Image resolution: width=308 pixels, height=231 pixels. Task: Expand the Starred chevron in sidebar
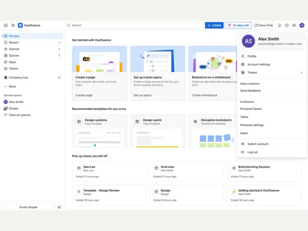[x=59, y=49]
